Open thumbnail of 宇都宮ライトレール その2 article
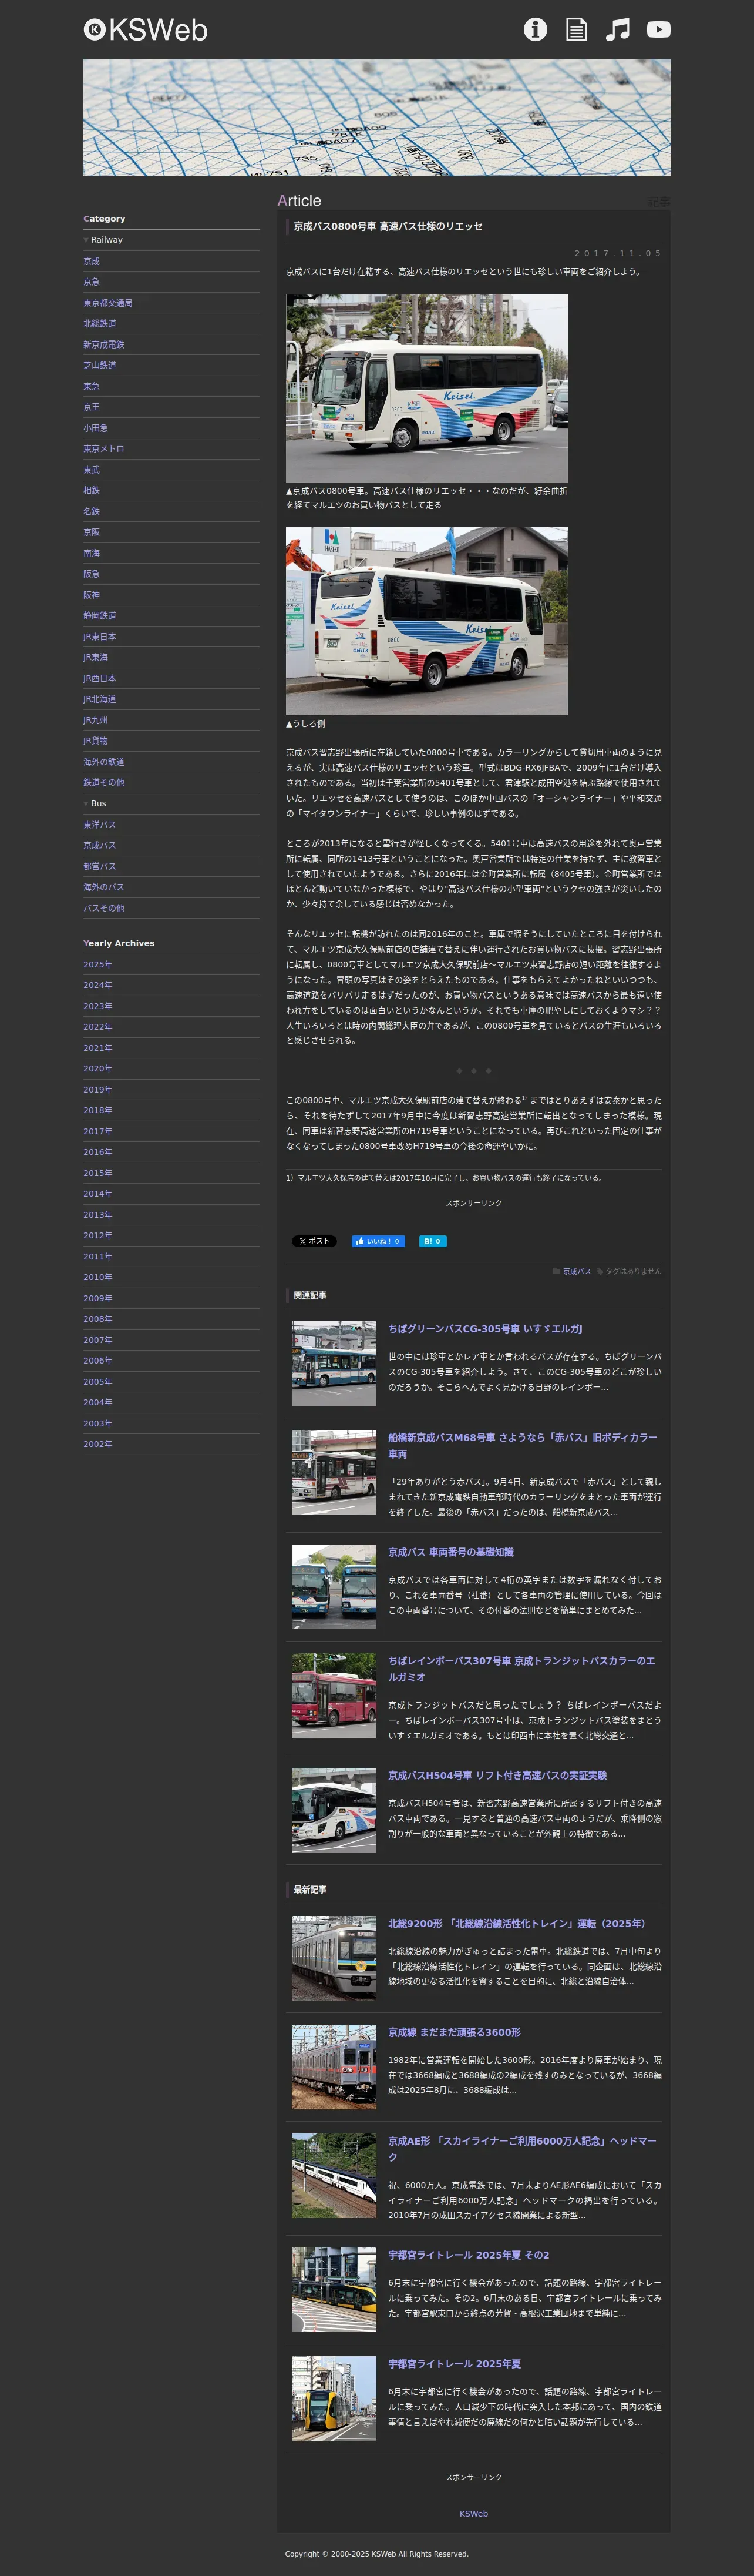754x2576 pixels. 334,2290
